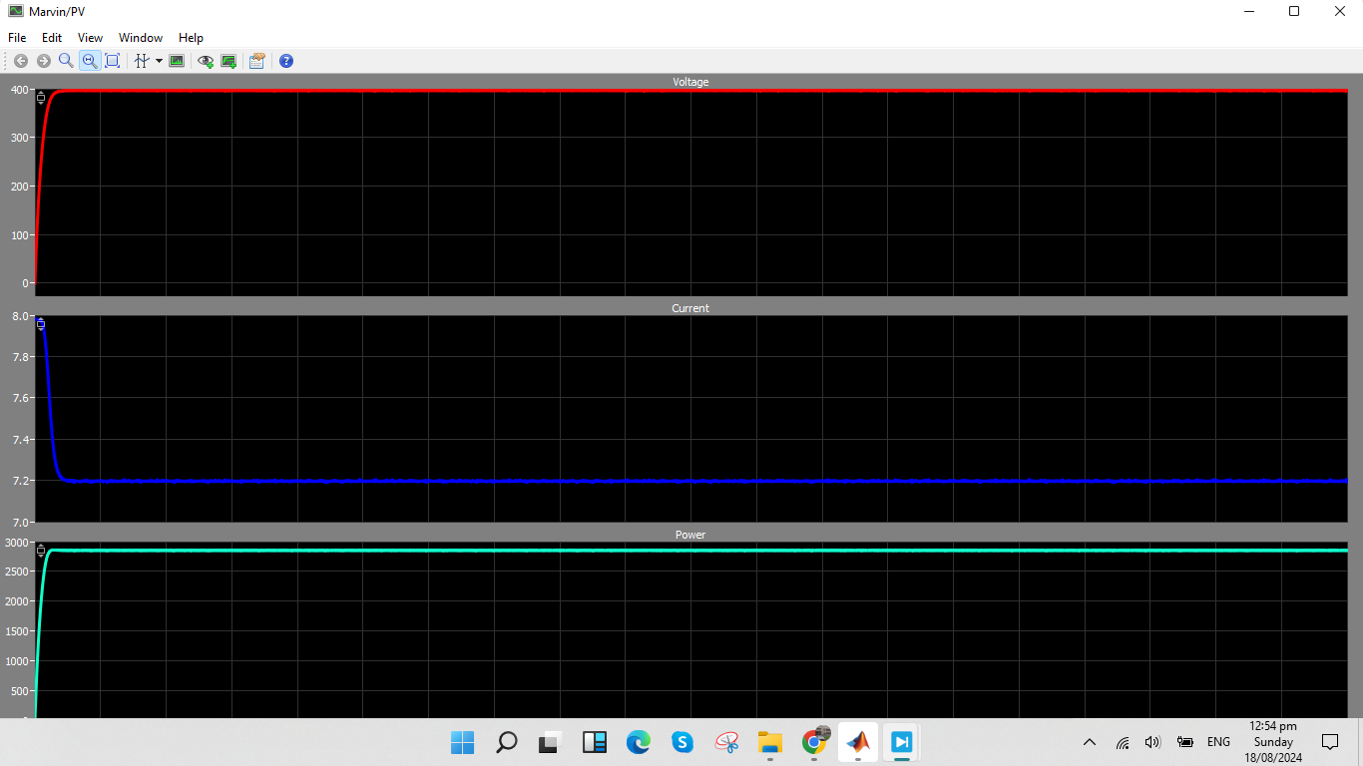Click the Current plot title

[x=690, y=308]
